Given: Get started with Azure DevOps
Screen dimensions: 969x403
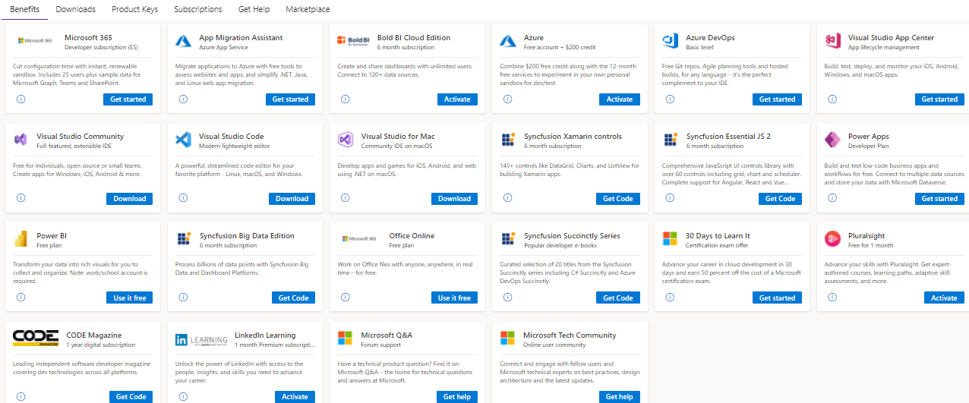Looking at the screenshot, I should (x=778, y=99).
